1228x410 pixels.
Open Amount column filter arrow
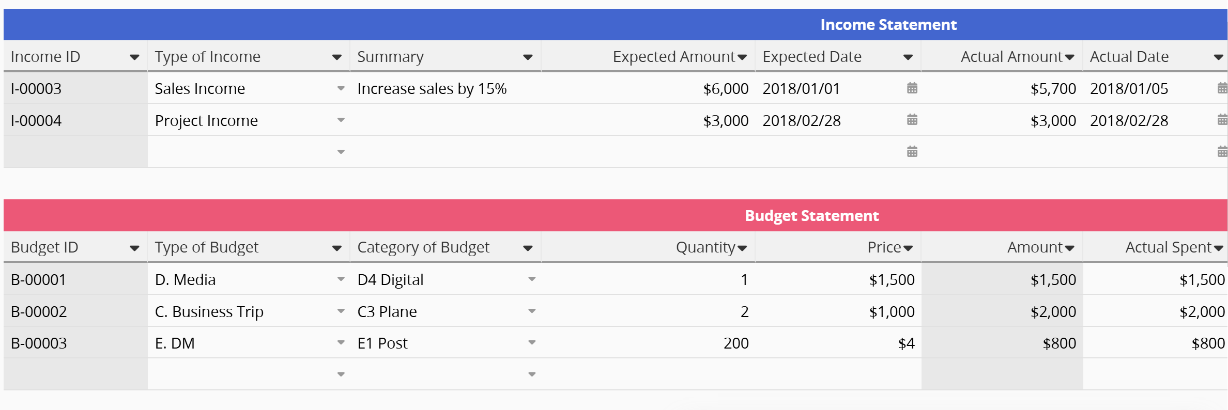click(x=1070, y=248)
